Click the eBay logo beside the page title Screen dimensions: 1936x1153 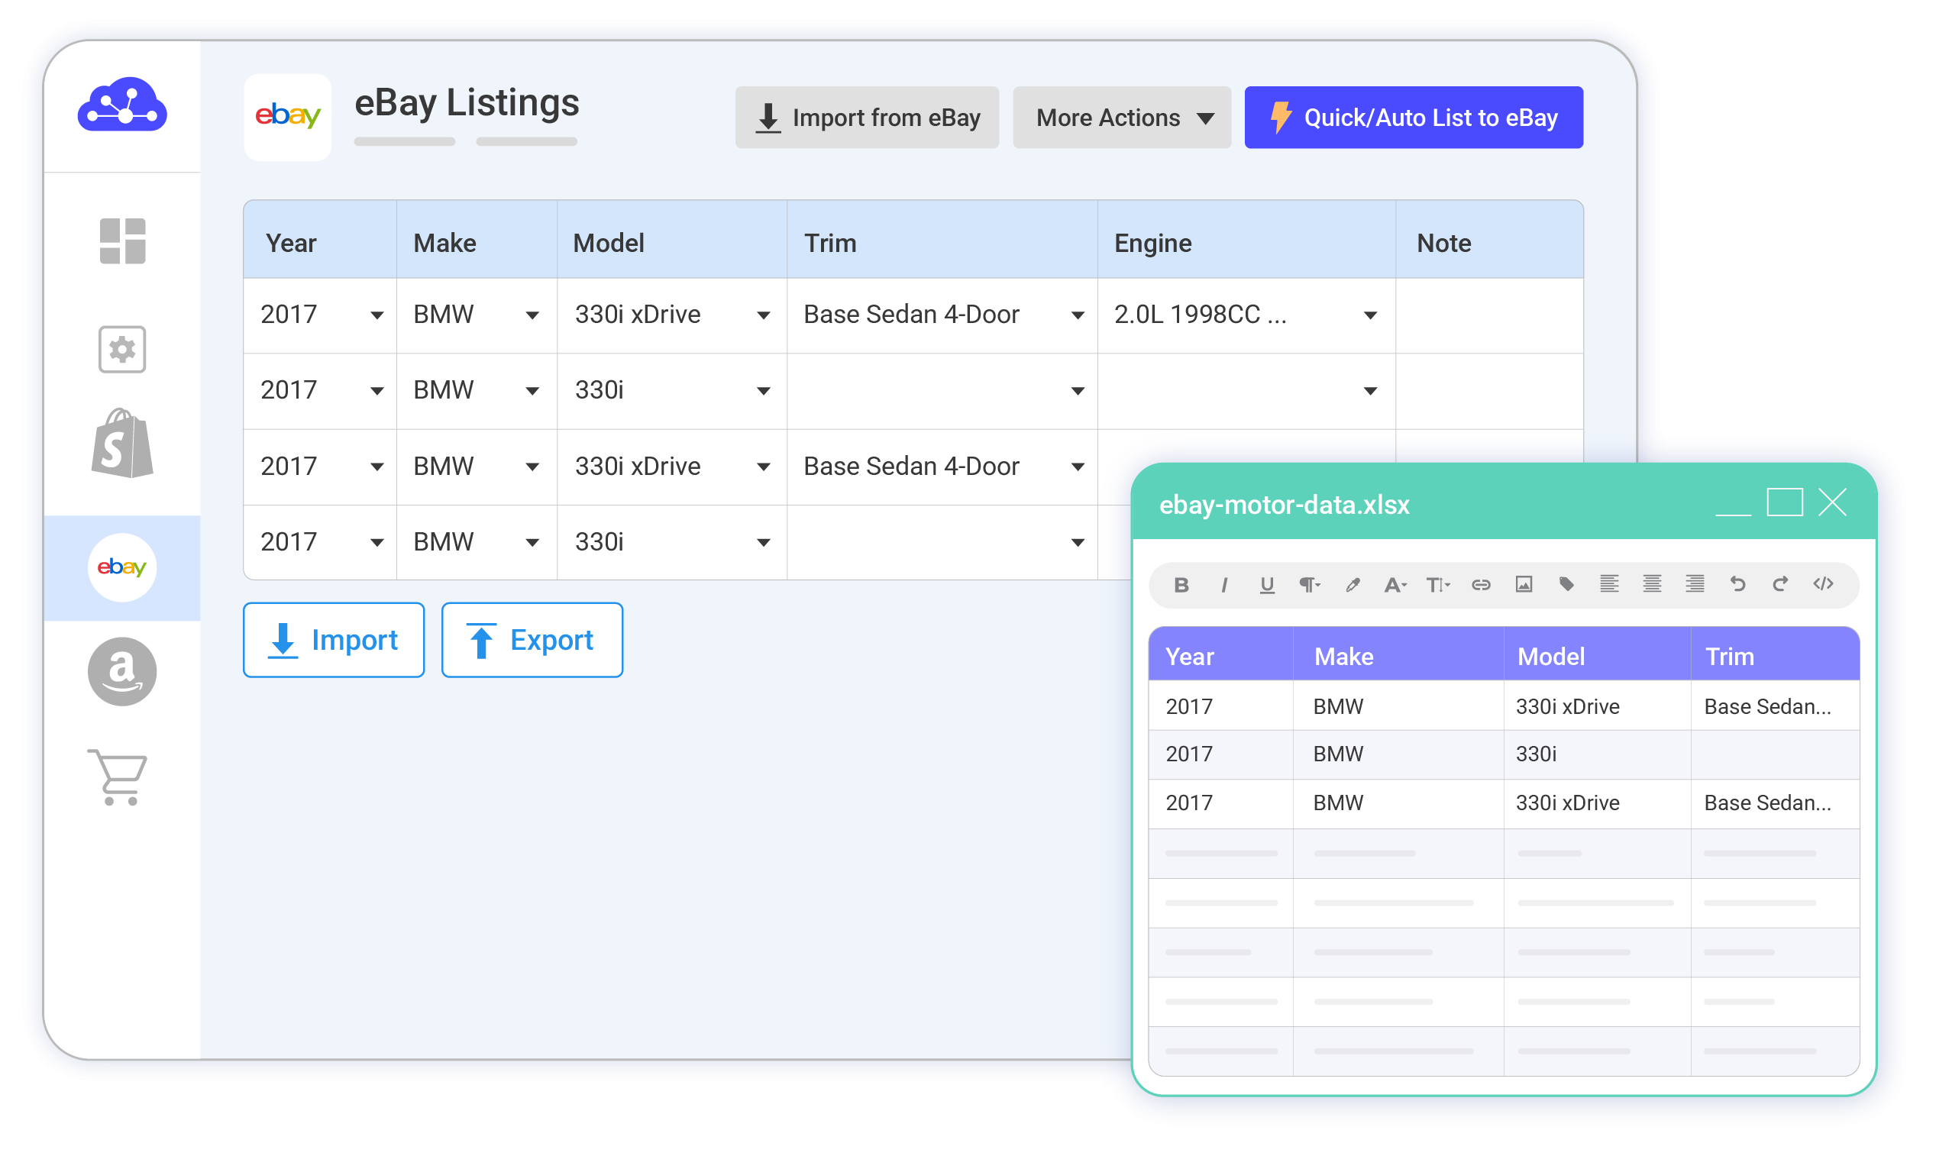[x=288, y=117]
